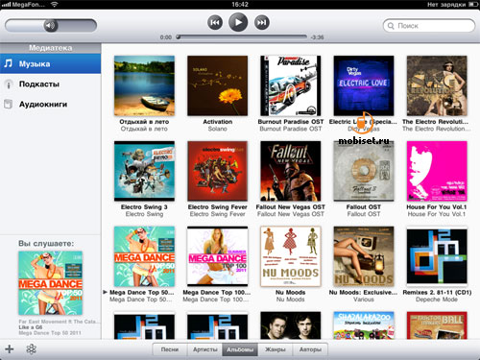
Task: Click the 'Activation' album title text
Action: [x=218, y=122]
